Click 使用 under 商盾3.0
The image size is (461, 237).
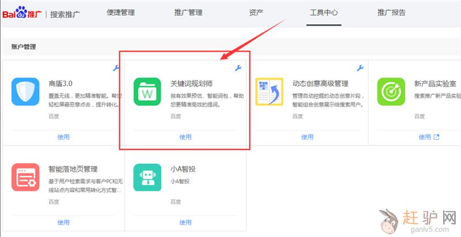(63, 137)
